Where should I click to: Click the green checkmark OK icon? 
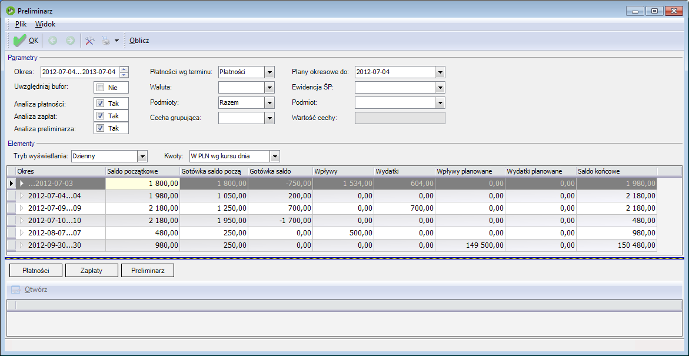tap(20, 41)
